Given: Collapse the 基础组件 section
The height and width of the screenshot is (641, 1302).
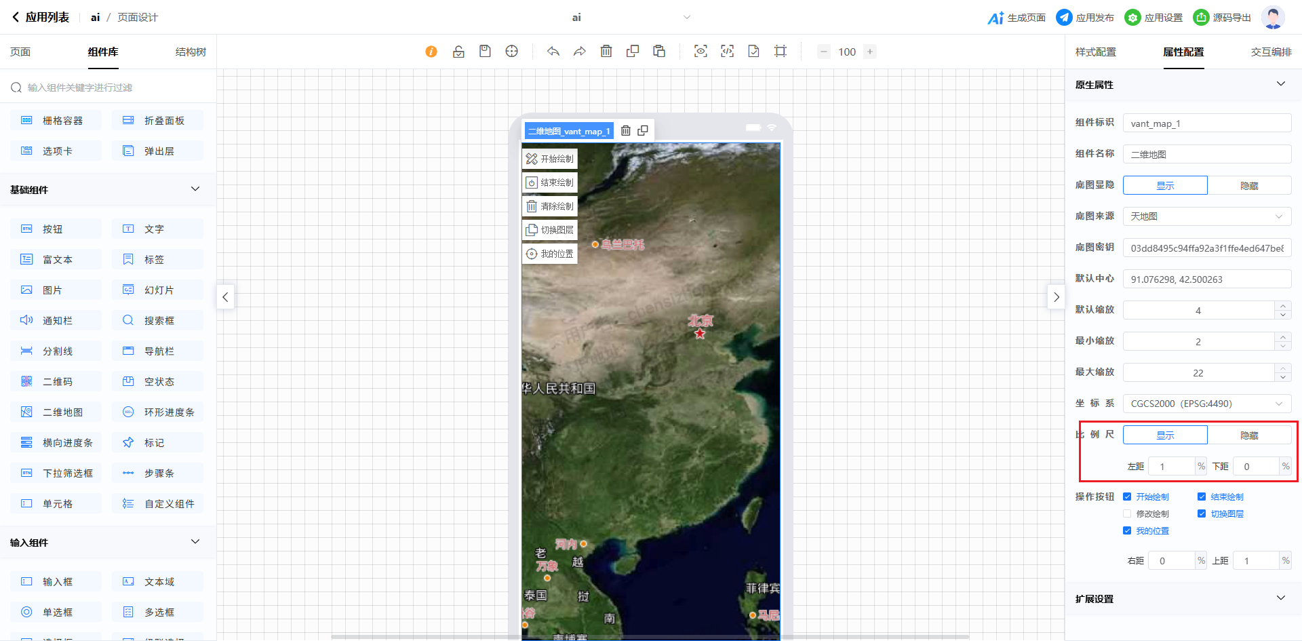Looking at the screenshot, I should 195,189.
